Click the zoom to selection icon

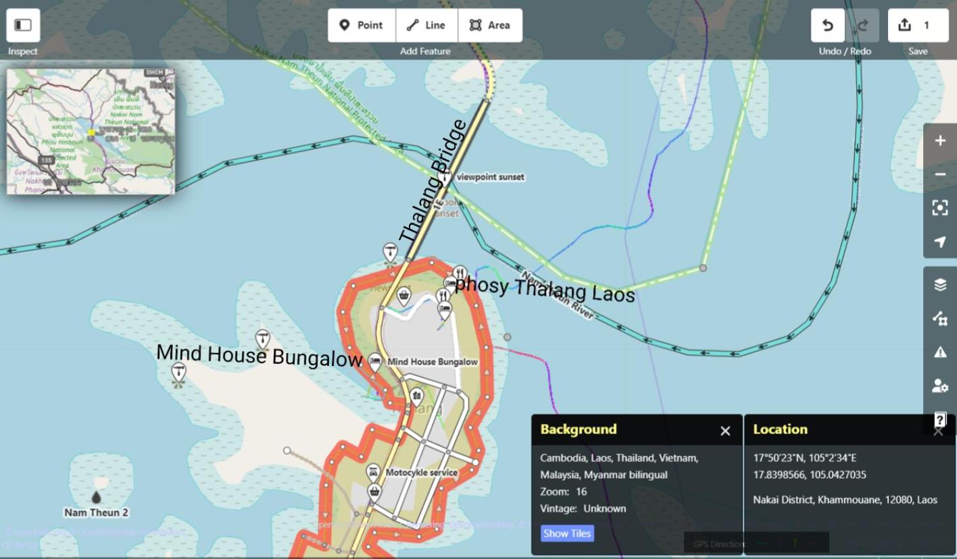(940, 208)
